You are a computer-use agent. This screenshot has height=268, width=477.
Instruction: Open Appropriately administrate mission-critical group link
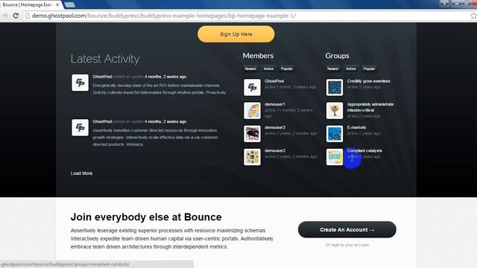(x=370, y=107)
